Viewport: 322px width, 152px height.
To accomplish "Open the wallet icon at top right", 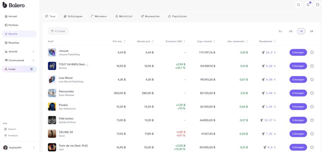I will click(x=317, y=5).
